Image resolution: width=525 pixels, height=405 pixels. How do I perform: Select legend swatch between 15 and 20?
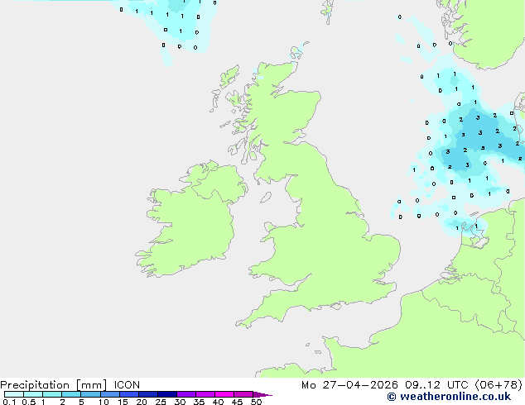tap(129, 394)
